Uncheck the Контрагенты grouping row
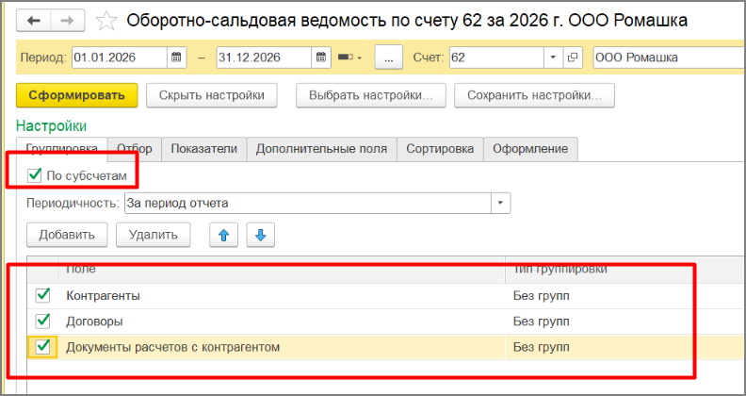 [42, 295]
